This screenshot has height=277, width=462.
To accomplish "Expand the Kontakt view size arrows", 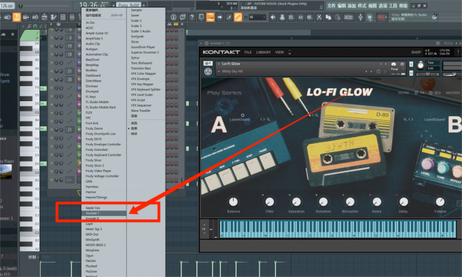I will pyautogui.click(x=289, y=52).
